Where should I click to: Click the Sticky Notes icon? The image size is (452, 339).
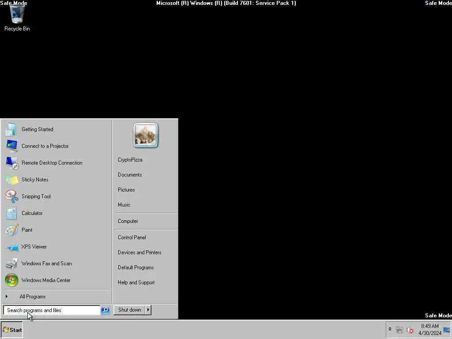tap(11, 180)
